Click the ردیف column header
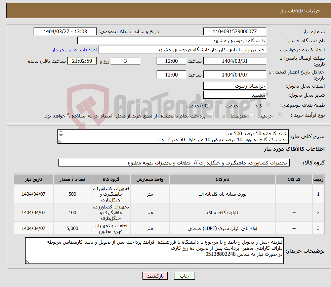This screenshot has height=287, width=331. 318,179
